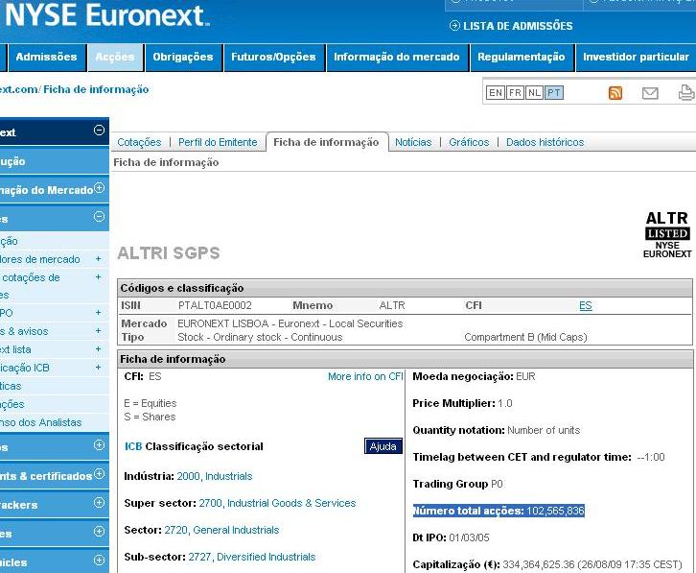Screen dimensions: 696x573
Task: Click the ISIN code PTALT0AE0002
Action: coord(215,305)
